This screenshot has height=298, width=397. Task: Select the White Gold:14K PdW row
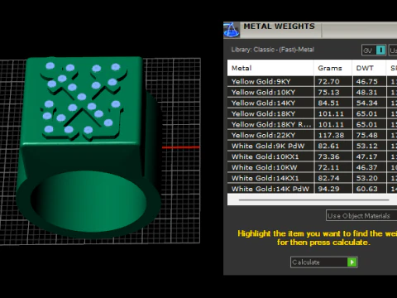point(312,189)
